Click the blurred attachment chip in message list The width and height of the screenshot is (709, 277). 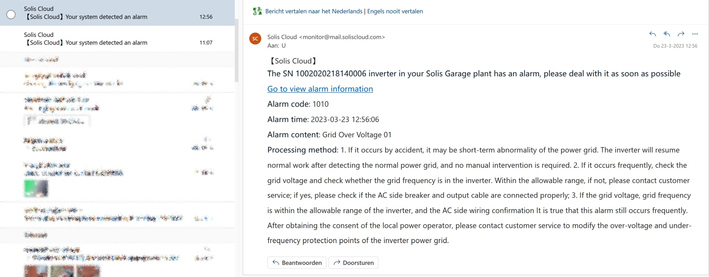point(57,121)
